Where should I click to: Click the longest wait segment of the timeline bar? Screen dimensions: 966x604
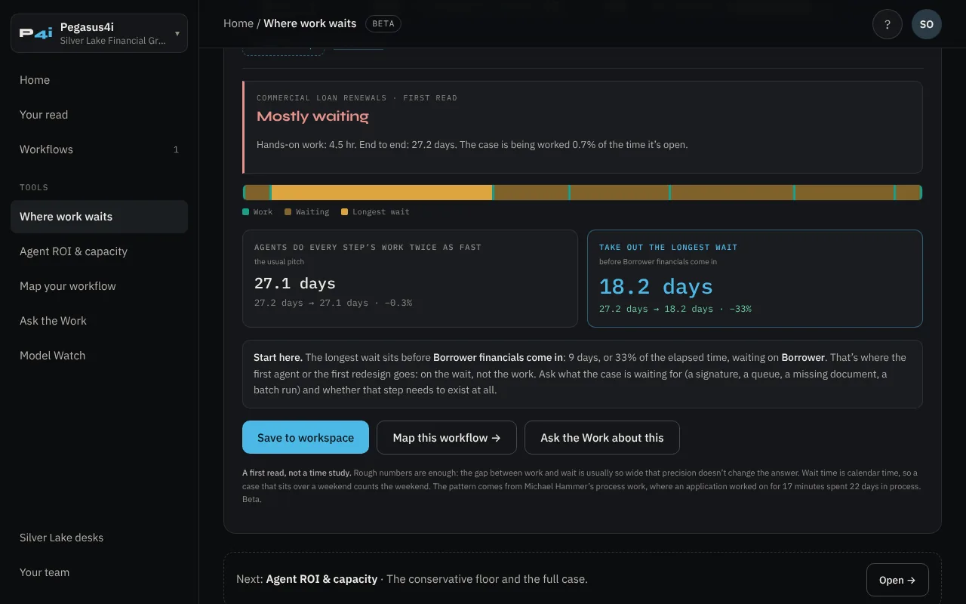click(382, 193)
